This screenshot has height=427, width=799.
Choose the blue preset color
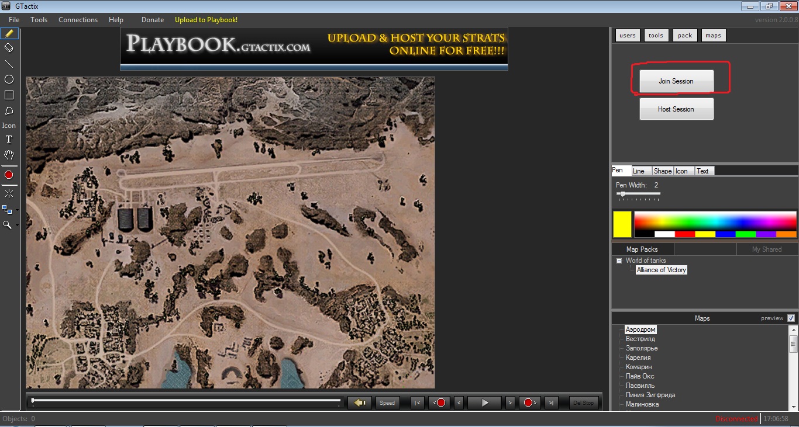point(726,234)
